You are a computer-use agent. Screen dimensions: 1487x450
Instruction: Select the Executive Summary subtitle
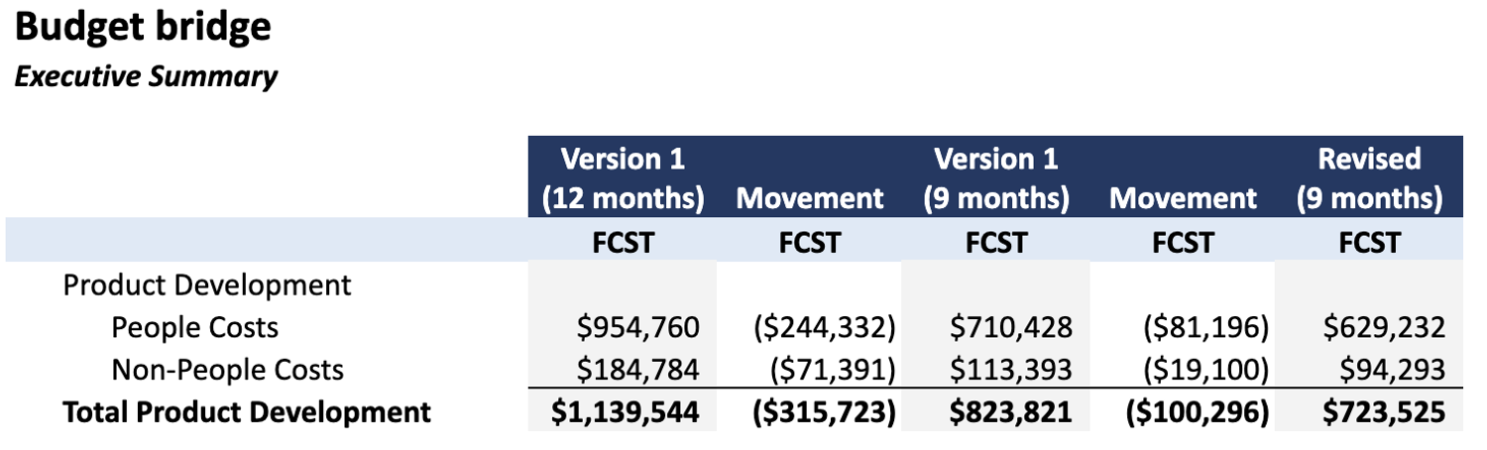[146, 76]
